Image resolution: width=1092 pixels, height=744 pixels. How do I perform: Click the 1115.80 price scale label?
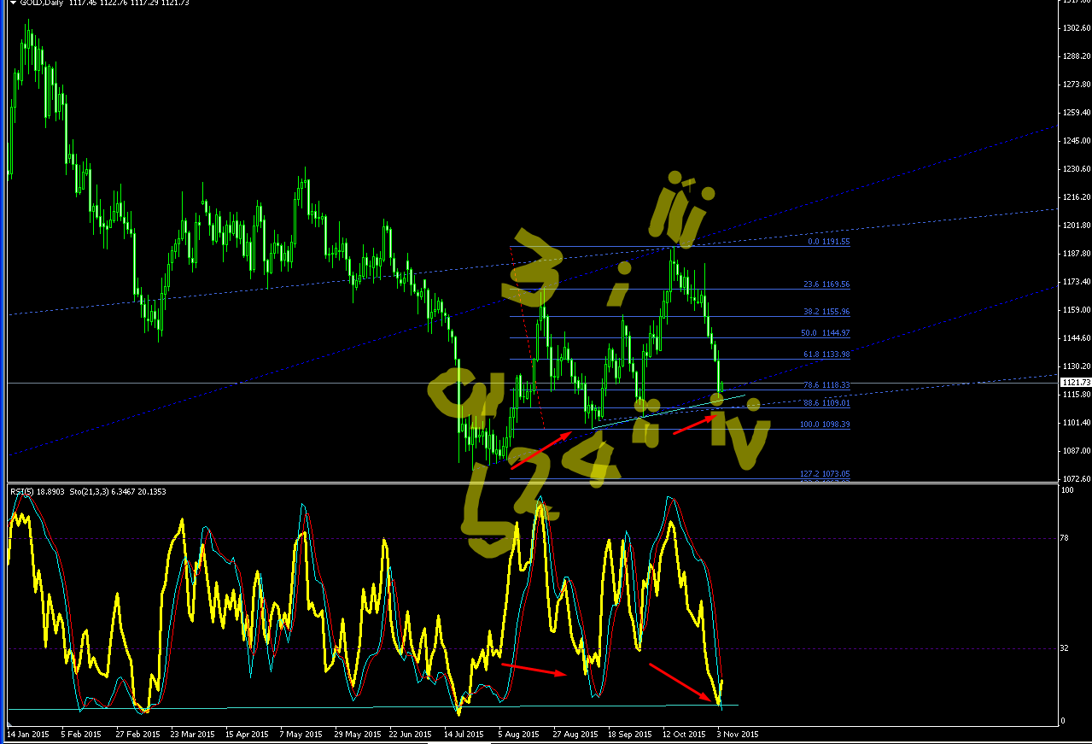pos(1077,395)
